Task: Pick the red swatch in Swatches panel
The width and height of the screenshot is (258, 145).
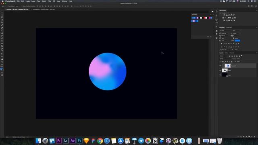Action: point(204,18)
